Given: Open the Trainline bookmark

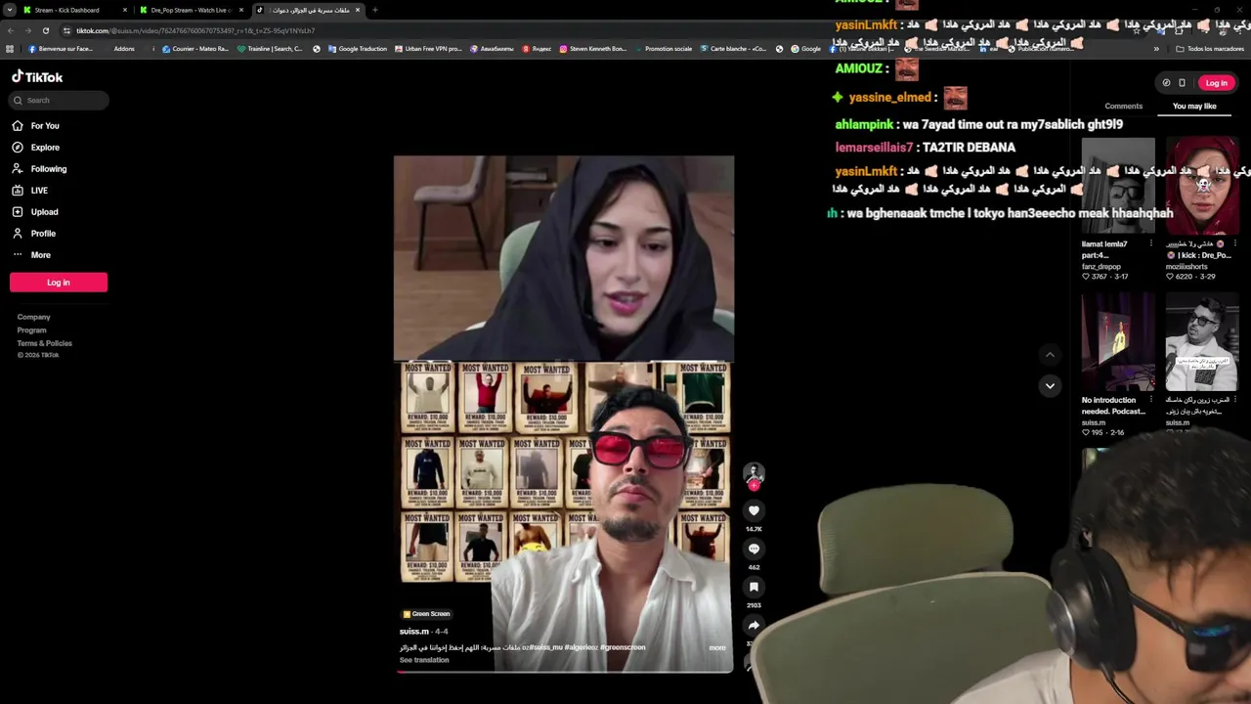Looking at the screenshot, I should click(271, 49).
